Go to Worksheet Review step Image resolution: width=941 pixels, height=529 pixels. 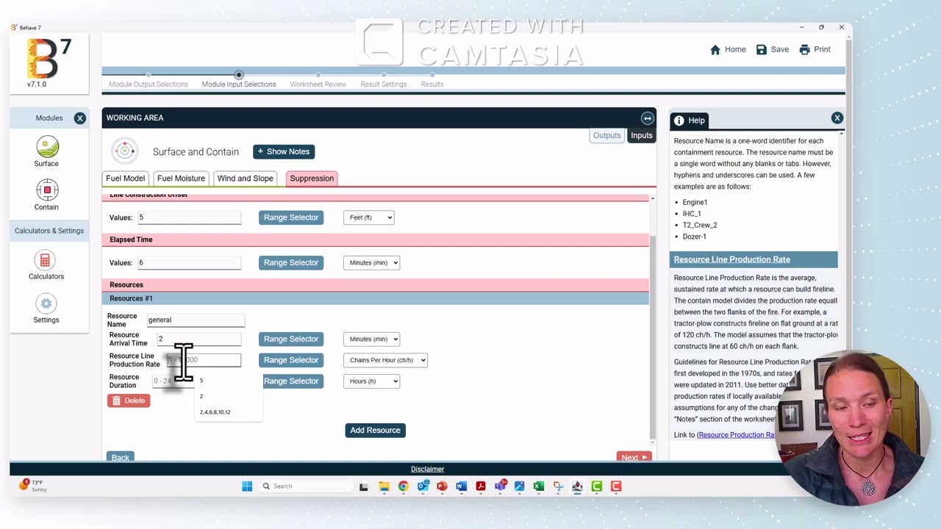point(318,84)
